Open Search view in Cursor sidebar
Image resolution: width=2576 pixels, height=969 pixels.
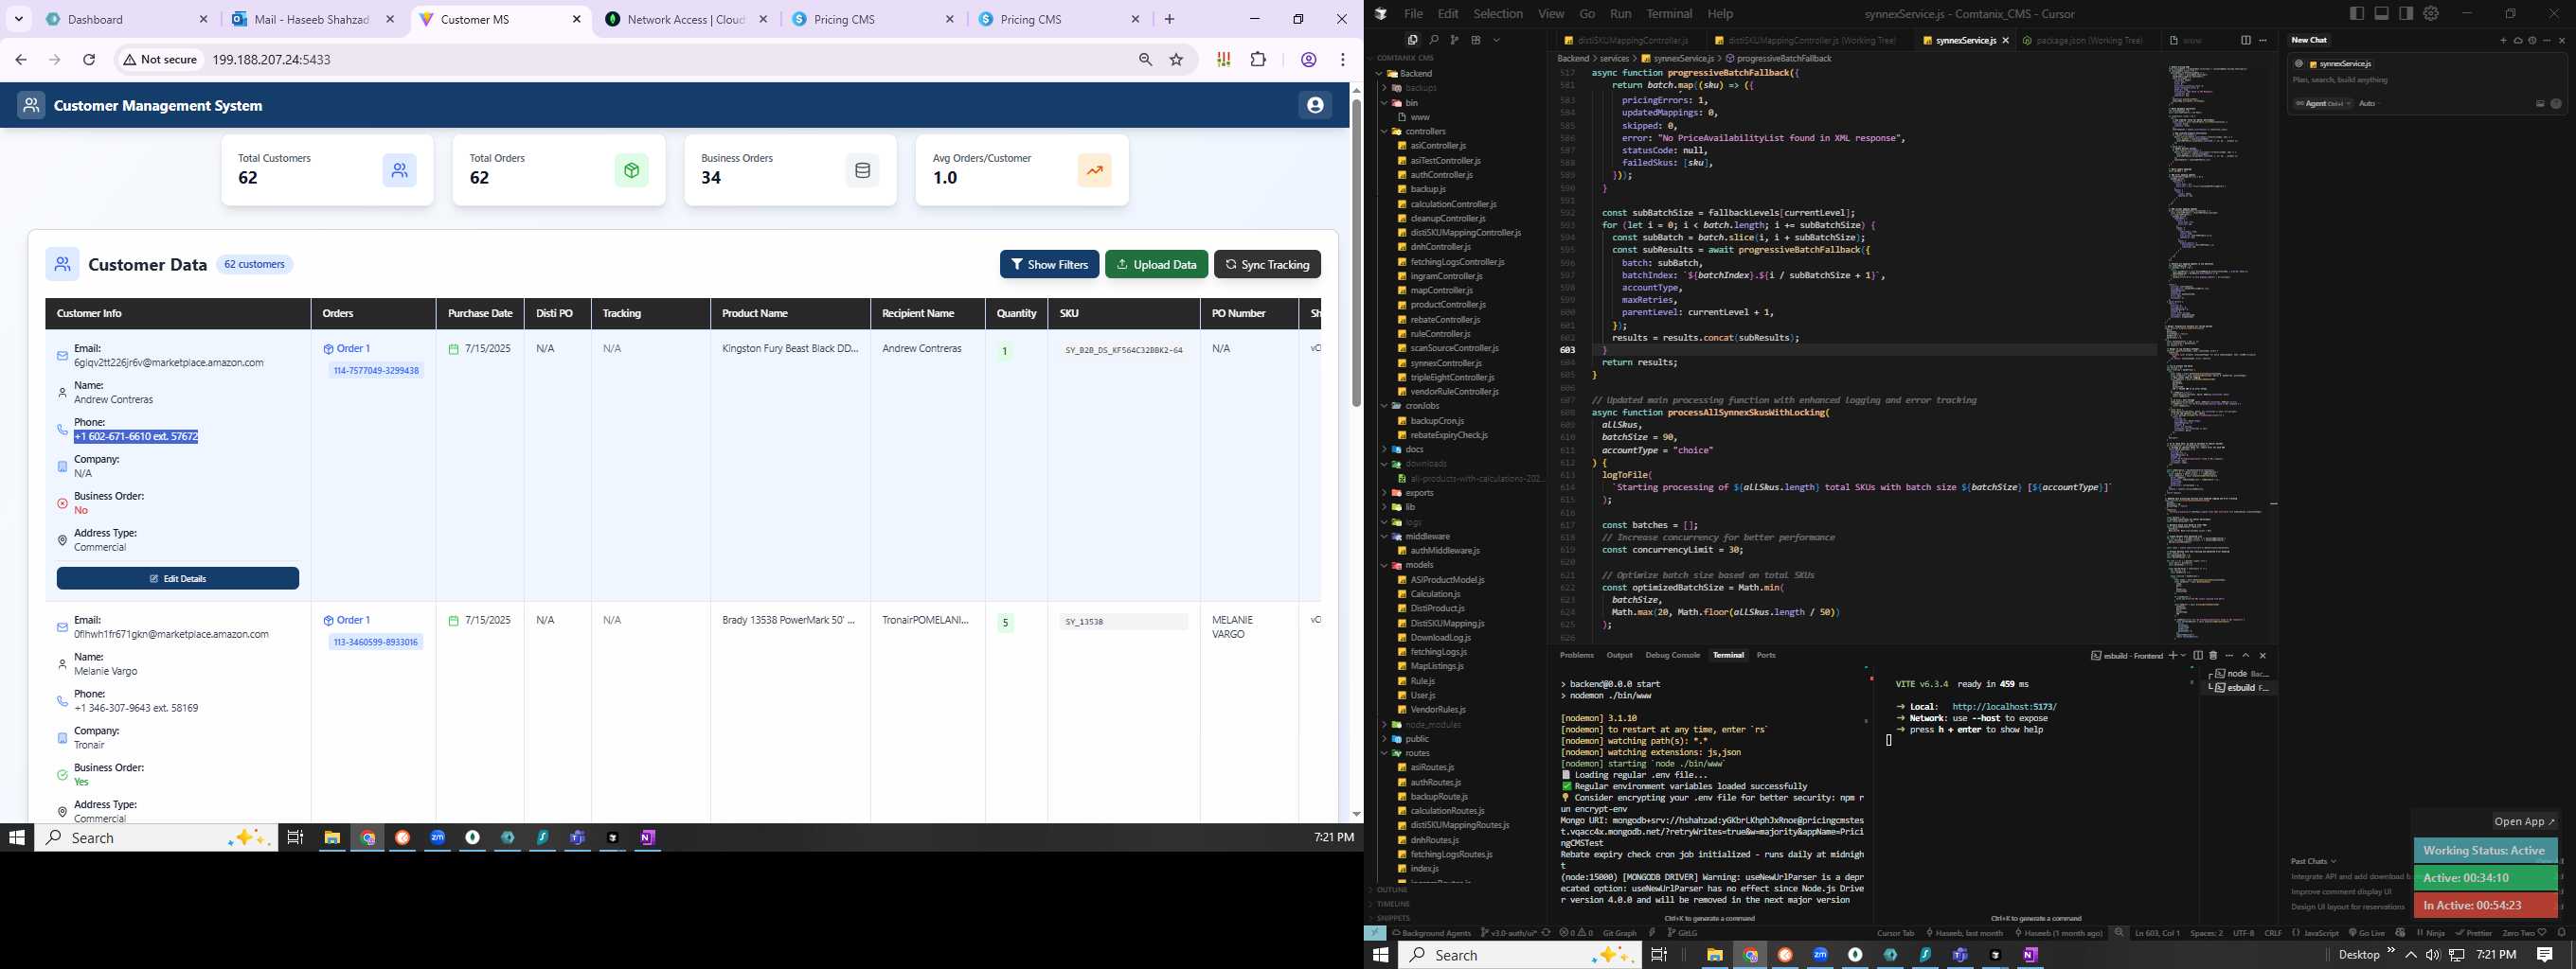click(1433, 40)
